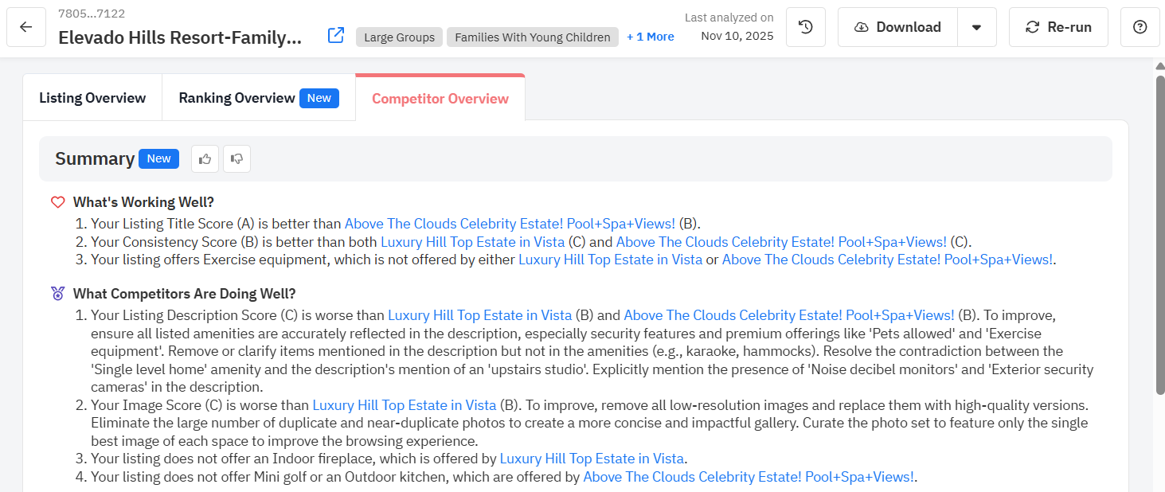Give thumbs down on Summary

(237, 158)
